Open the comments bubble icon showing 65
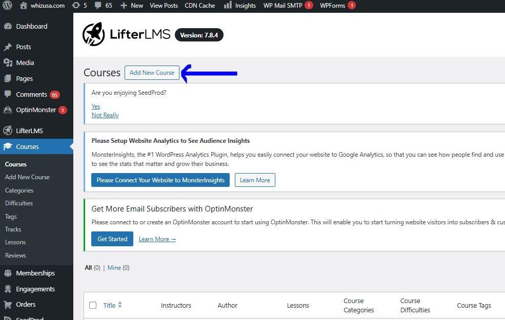Viewport: 505px width, 320px height. pyautogui.click(x=98, y=6)
